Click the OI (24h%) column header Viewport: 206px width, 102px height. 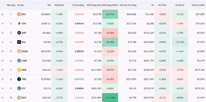180,5
